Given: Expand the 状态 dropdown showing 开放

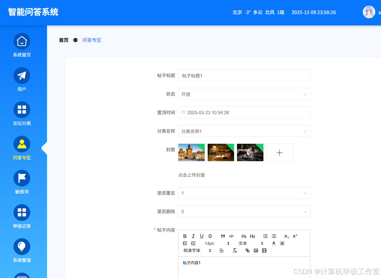Looking at the screenshot, I should [x=244, y=94].
